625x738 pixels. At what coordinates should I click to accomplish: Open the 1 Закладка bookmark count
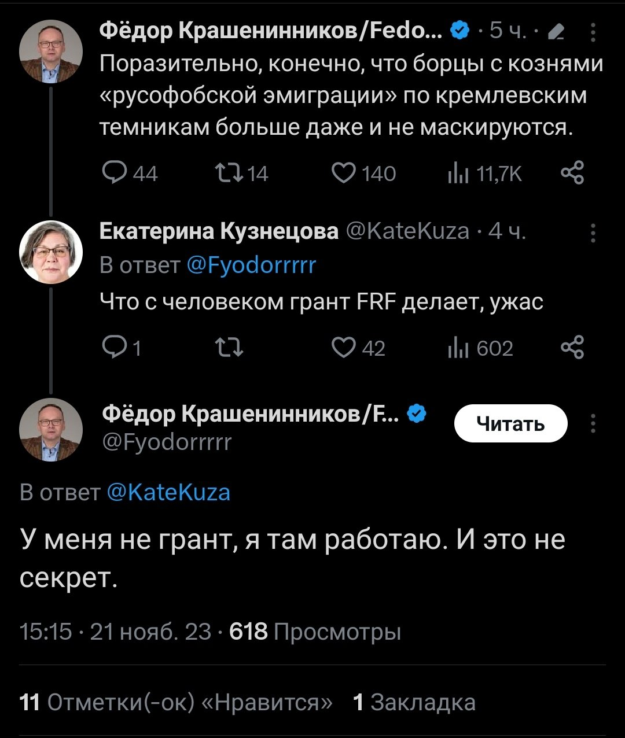click(414, 702)
